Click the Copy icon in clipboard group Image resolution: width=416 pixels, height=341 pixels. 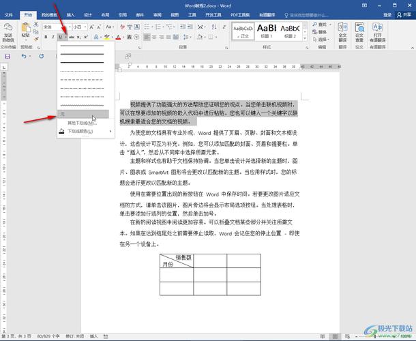tap(36, 32)
